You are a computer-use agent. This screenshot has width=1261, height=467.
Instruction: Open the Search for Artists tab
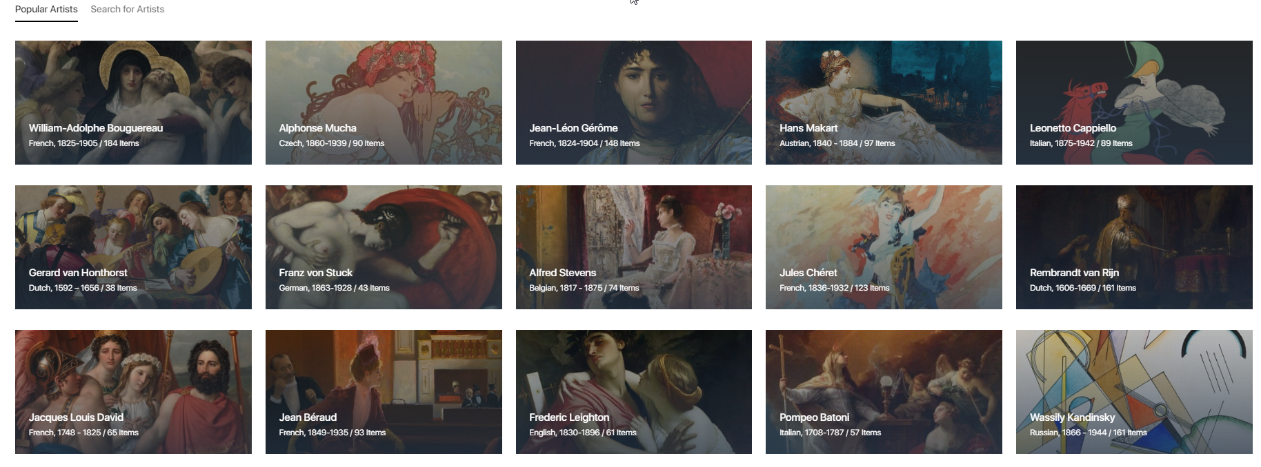128,10
